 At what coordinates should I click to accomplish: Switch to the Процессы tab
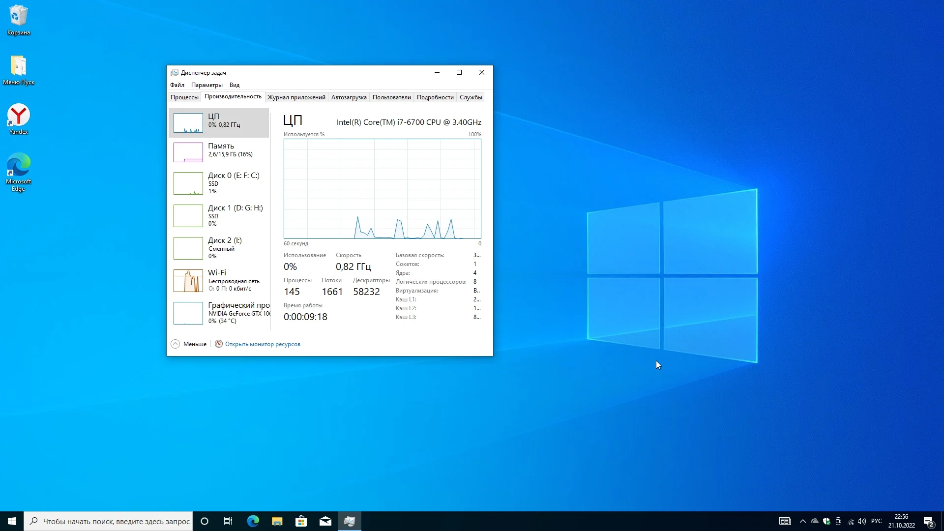[184, 97]
